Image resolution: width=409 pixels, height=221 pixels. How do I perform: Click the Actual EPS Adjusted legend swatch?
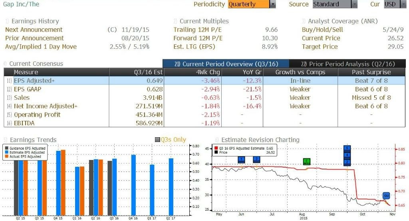click(x=7, y=157)
